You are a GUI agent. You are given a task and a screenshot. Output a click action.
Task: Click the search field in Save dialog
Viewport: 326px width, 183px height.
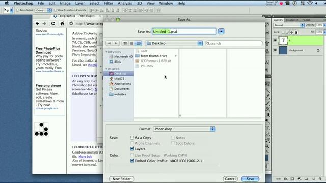click(x=234, y=43)
